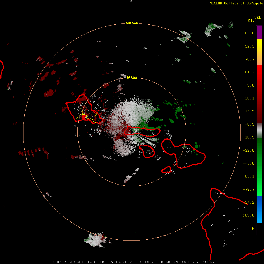Click the -63.1 legend value
264x264 pixels.
pos(248,176)
